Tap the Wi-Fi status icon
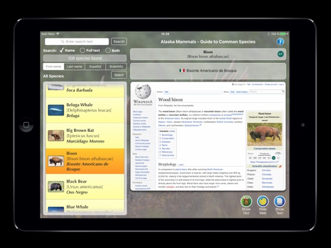 tap(58, 34)
